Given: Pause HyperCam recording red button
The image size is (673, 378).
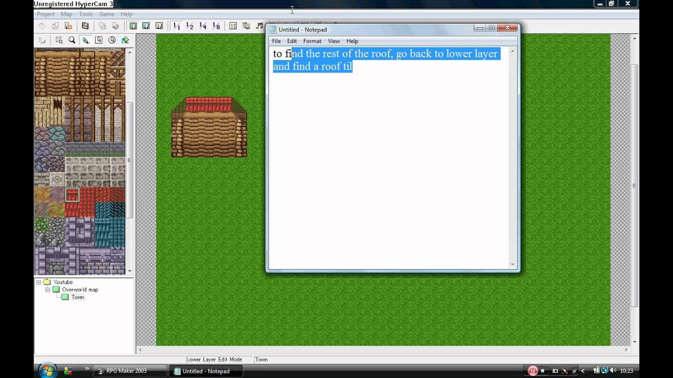Looking at the screenshot, I should 533,371.
